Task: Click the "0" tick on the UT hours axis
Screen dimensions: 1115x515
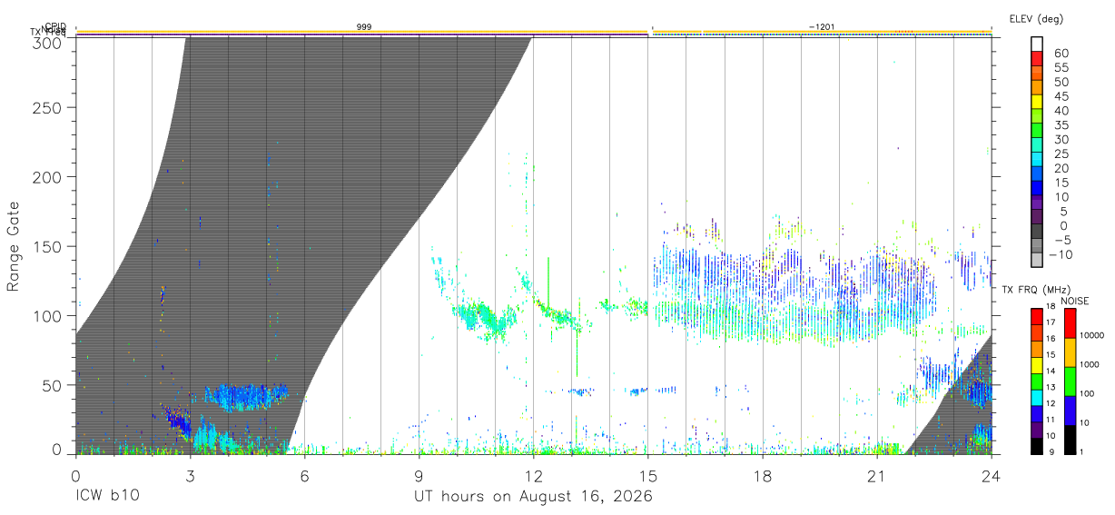Action: [75, 476]
